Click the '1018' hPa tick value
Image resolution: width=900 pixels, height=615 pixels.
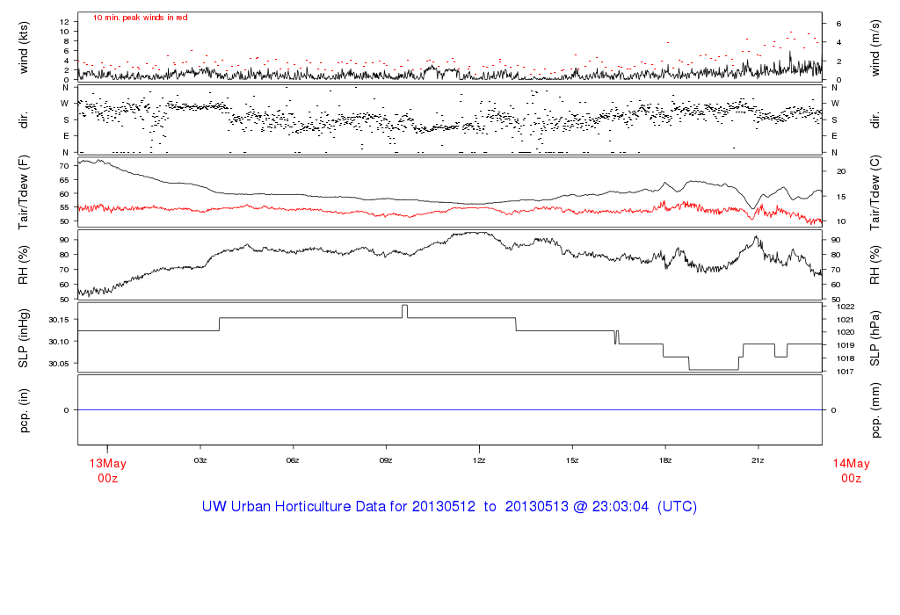(x=846, y=358)
